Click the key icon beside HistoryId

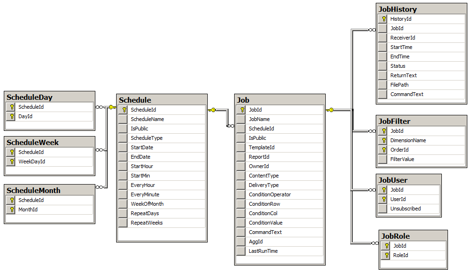[383, 19]
